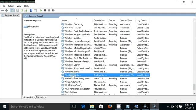Switch to the Standard tab
This screenshot has width=196, height=110.
[x=40, y=97]
